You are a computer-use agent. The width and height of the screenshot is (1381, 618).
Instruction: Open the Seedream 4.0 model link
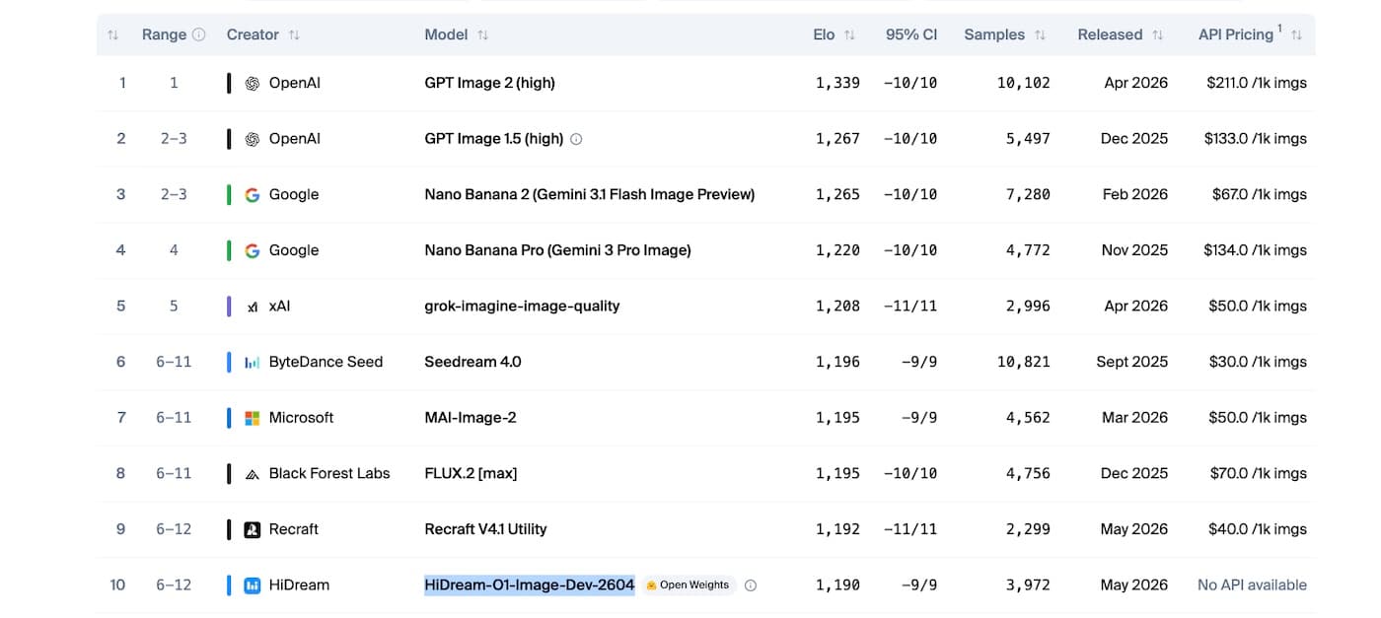[x=472, y=362]
